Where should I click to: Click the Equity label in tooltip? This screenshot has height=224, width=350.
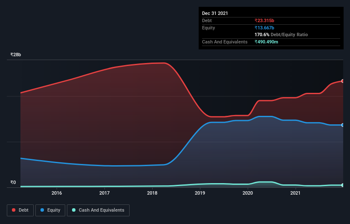pyautogui.click(x=208, y=28)
